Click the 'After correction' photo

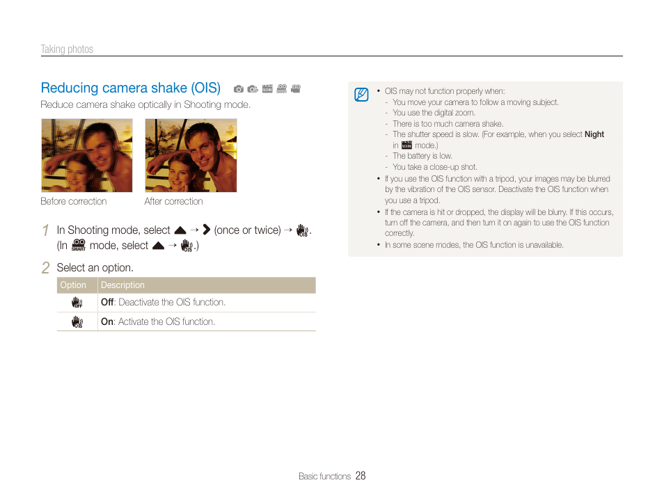pyautogui.click(x=191, y=155)
